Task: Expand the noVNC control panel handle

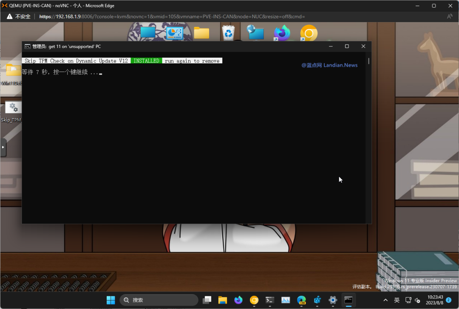Action: pos(3,147)
